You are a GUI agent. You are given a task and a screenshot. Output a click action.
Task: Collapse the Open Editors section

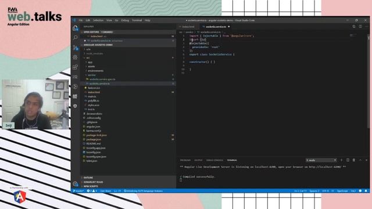(x=128, y=32)
